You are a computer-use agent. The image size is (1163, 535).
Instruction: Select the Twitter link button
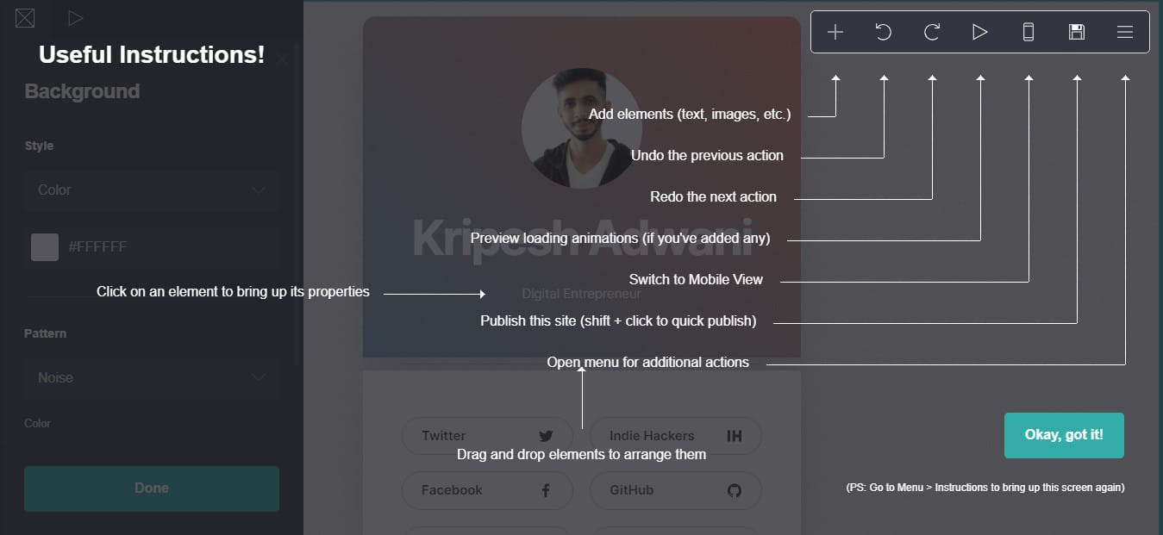[x=487, y=436]
